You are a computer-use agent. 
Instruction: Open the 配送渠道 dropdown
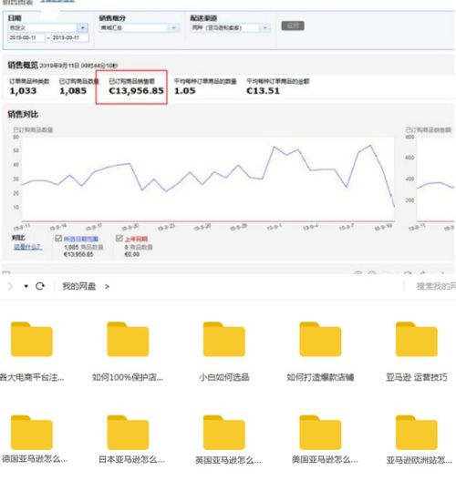[x=230, y=28]
